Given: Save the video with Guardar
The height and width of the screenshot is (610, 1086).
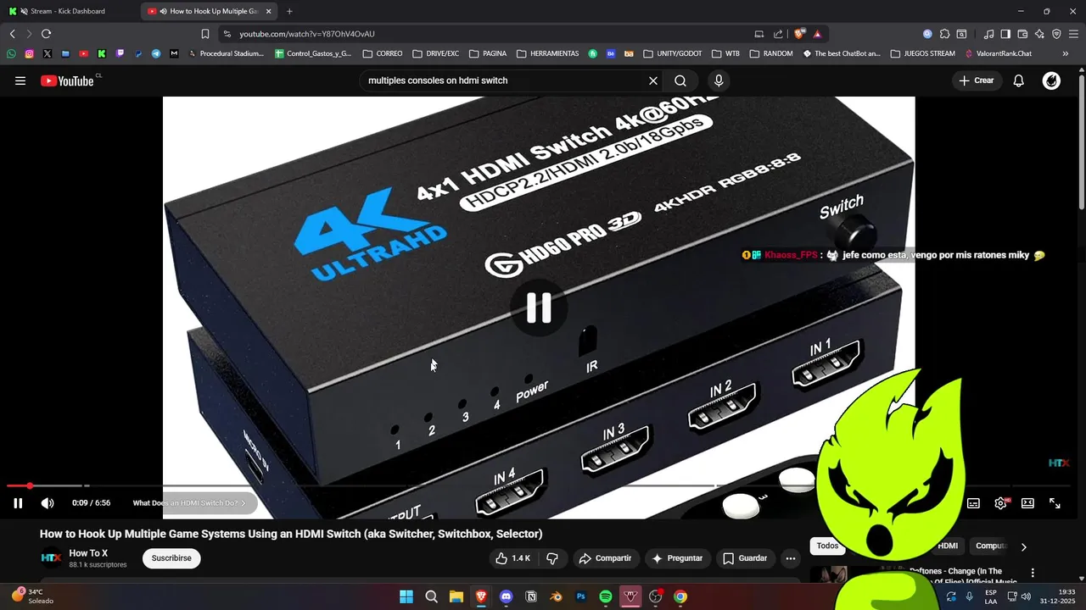Looking at the screenshot, I should pyautogui.click(x=744, y=558).
